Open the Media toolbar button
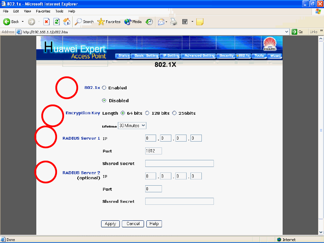The image size is (324, 243). pos(133,22)
